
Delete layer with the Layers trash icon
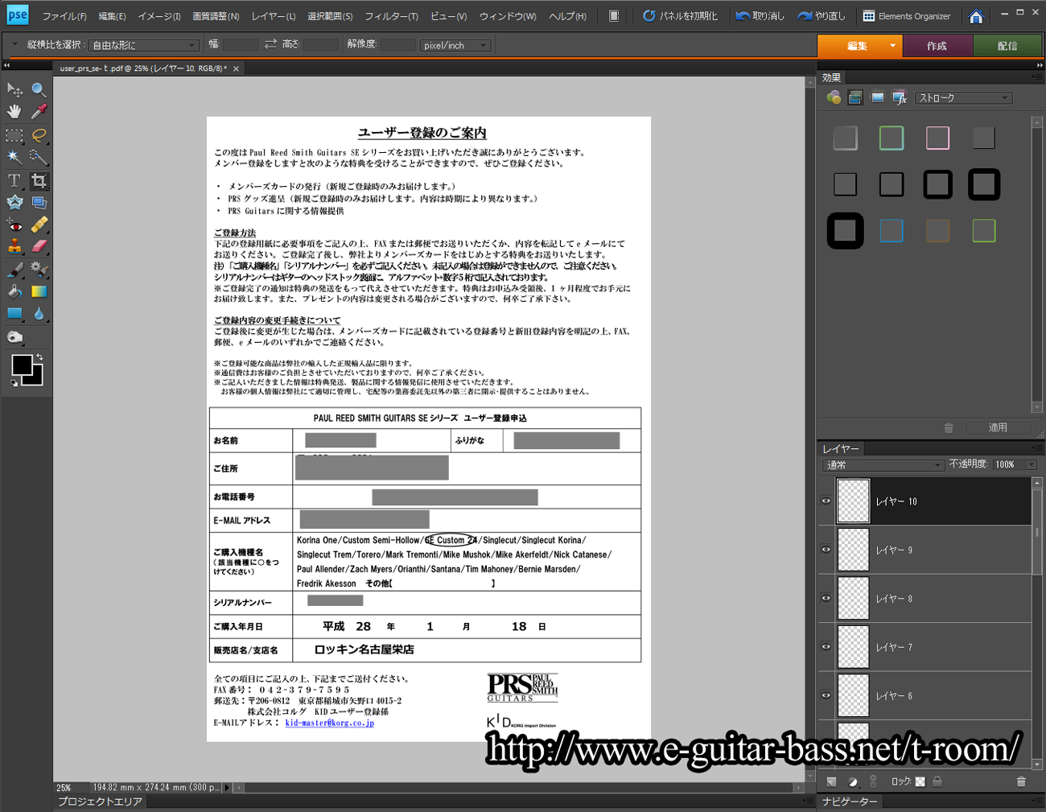click(1021, 781)
